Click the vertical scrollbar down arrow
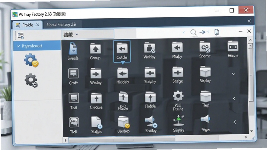Screen dimensions: 267x150 (x=252, y=131)
